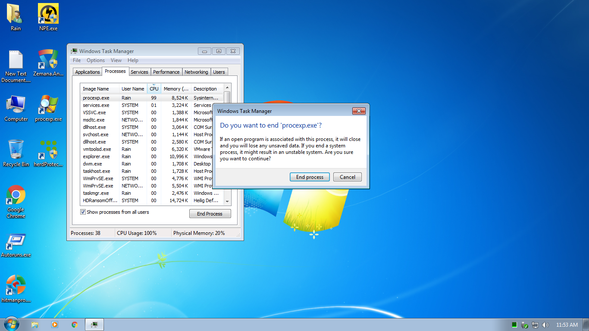Click the taskbar clock showing 11:53 AM
Screen dimensions: 589x331
point(567,325)
